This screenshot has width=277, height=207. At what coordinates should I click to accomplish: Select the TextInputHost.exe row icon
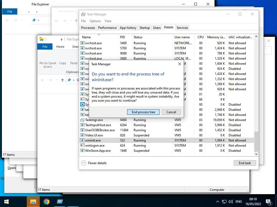[x=82, y=125]
